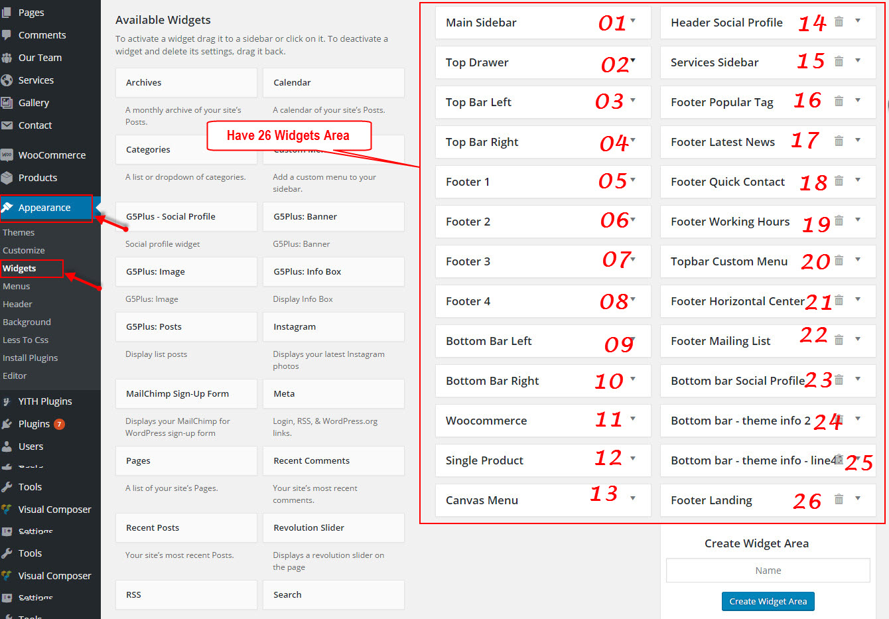889x619 pixels.
Task: Expand the Footer Mailing List area arrow
Action: pyautogui.click(x=858, y=339)
